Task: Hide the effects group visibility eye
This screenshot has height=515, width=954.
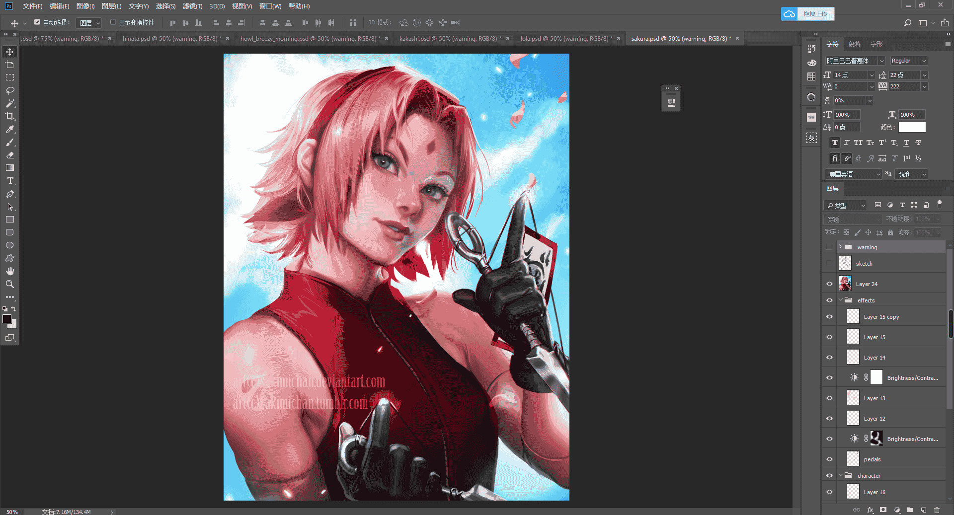Action: coord(829,300)
